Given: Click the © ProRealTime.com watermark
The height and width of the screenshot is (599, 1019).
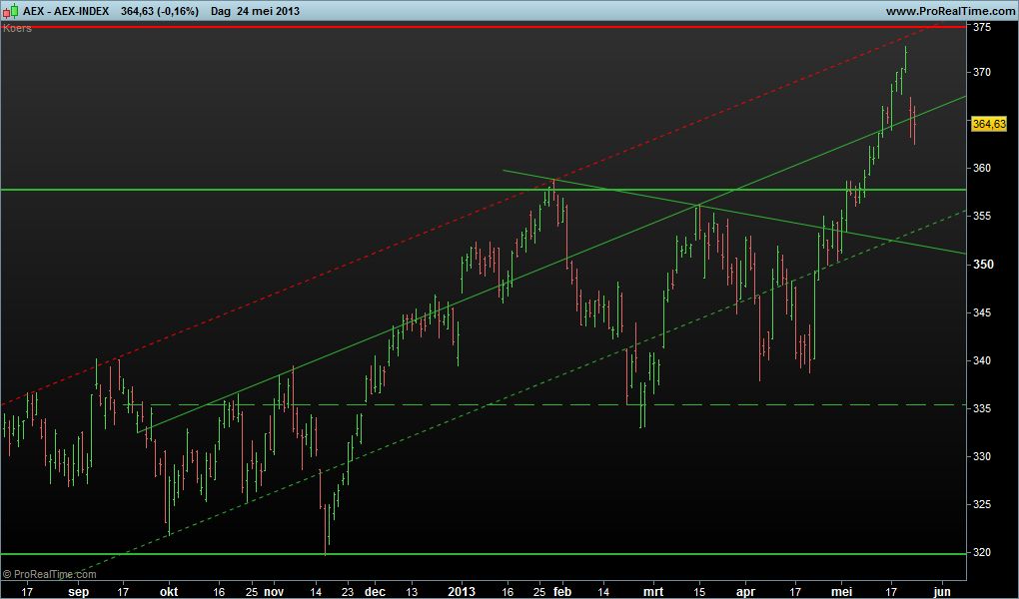Looking at the screenshot, I should point(50,574).
